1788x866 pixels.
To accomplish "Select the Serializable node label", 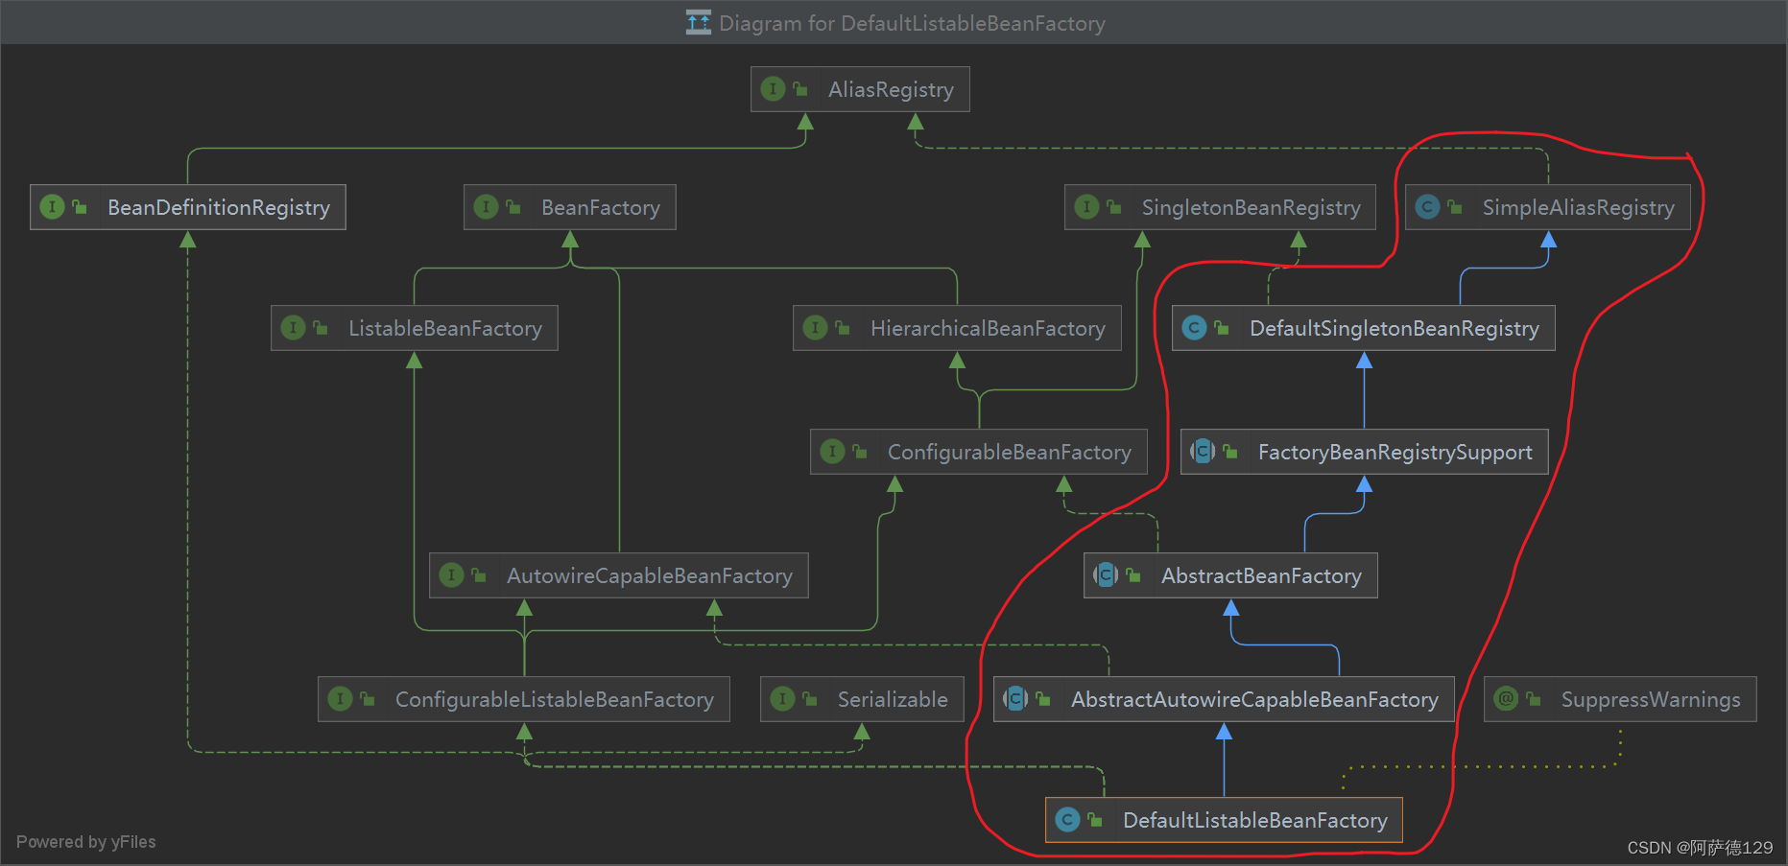I will click(893, 700).
